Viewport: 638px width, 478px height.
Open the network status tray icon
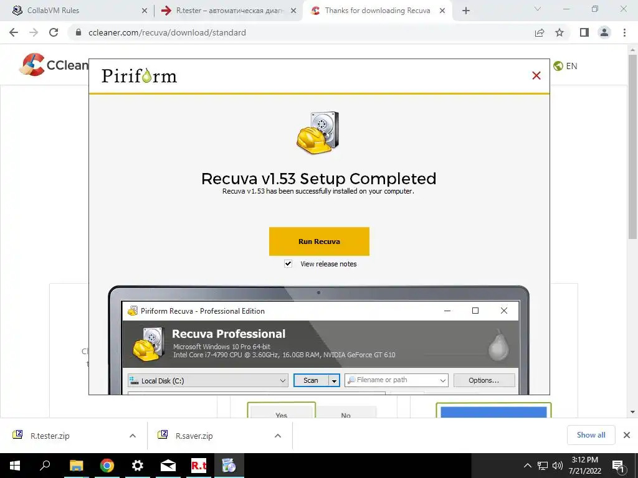pos(543,466)
